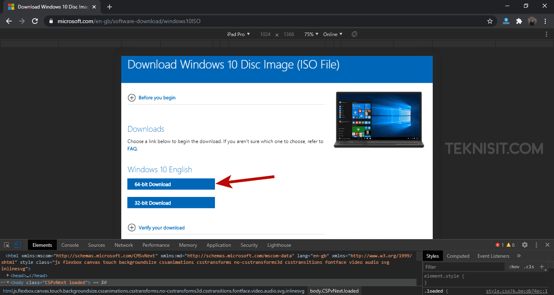The height and width of the screenshot is (295, 554).
Task: Close the Download Windows 10 Disc Image tab
Action: 94,7
